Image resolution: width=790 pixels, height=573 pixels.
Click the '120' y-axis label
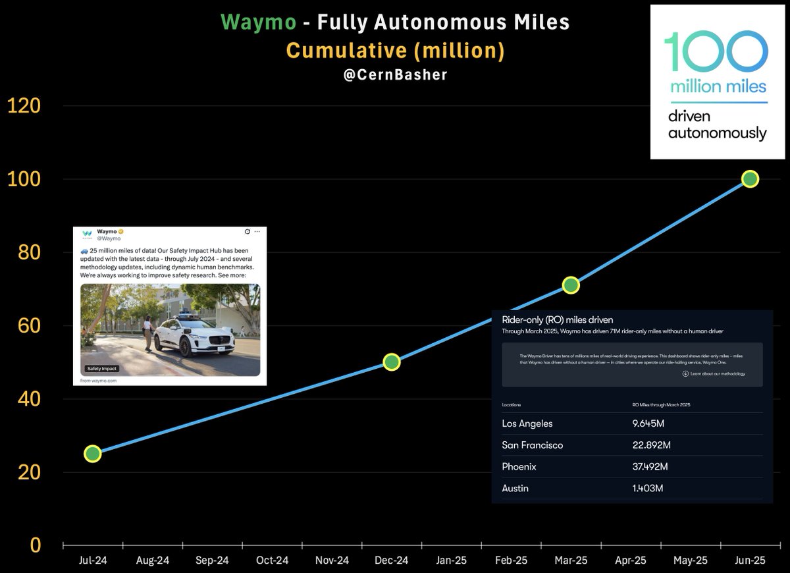[x=24, y=106]
